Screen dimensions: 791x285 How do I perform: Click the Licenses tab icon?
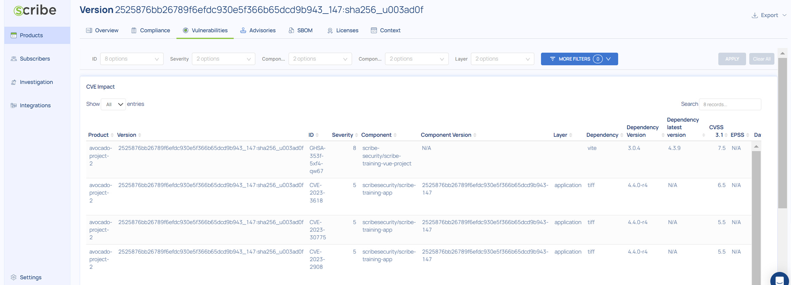point(330,30)
